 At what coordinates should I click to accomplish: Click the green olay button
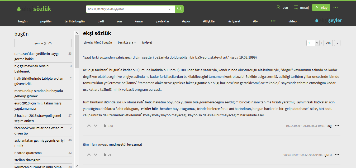(x=321, y=8)
